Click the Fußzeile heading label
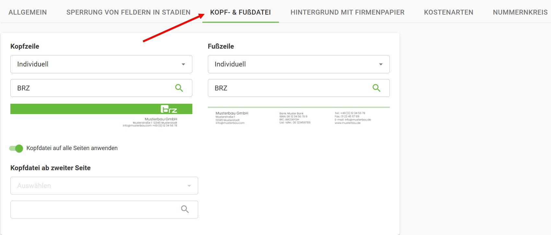 221,46
